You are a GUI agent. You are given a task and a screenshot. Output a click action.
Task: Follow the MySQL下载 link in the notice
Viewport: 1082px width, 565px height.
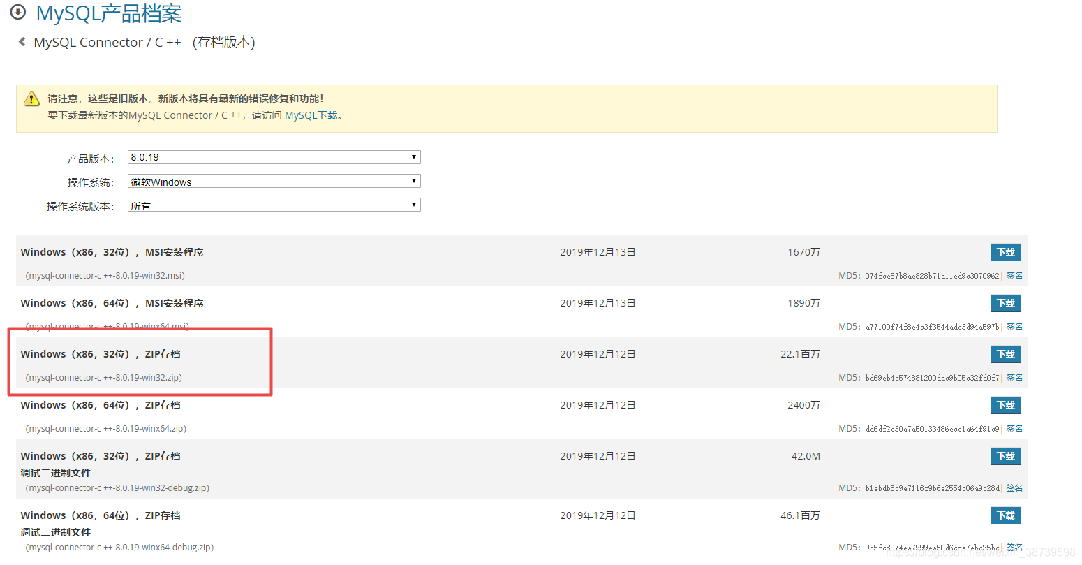point(311,115)
